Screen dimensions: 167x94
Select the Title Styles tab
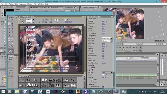[x=24, y=77]
